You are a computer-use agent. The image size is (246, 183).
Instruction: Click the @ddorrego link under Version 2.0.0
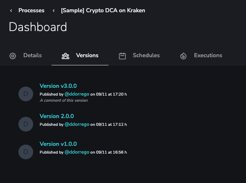pyautogui.click(x=77, y=124)
